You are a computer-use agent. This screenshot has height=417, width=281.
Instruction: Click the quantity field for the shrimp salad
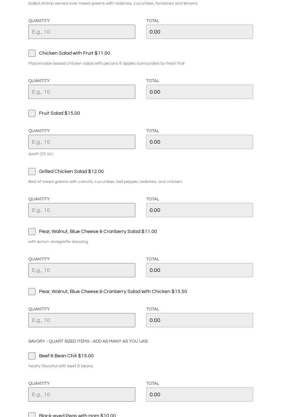click(82, 32)
